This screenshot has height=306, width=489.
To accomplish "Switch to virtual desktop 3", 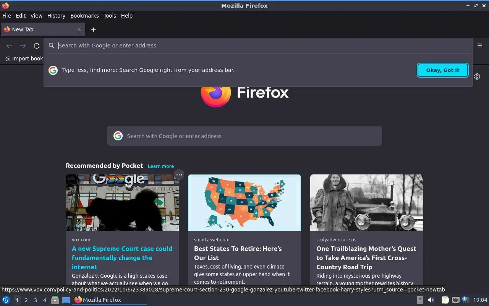I will pos(35,300).
